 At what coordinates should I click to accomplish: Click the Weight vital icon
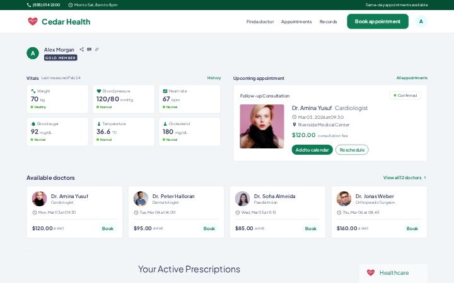(x=33, y=91)
